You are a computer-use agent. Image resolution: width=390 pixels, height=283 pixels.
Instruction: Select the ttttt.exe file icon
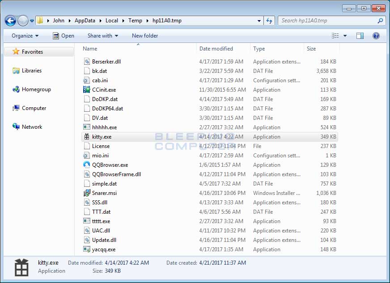click(x=87, y=221)
